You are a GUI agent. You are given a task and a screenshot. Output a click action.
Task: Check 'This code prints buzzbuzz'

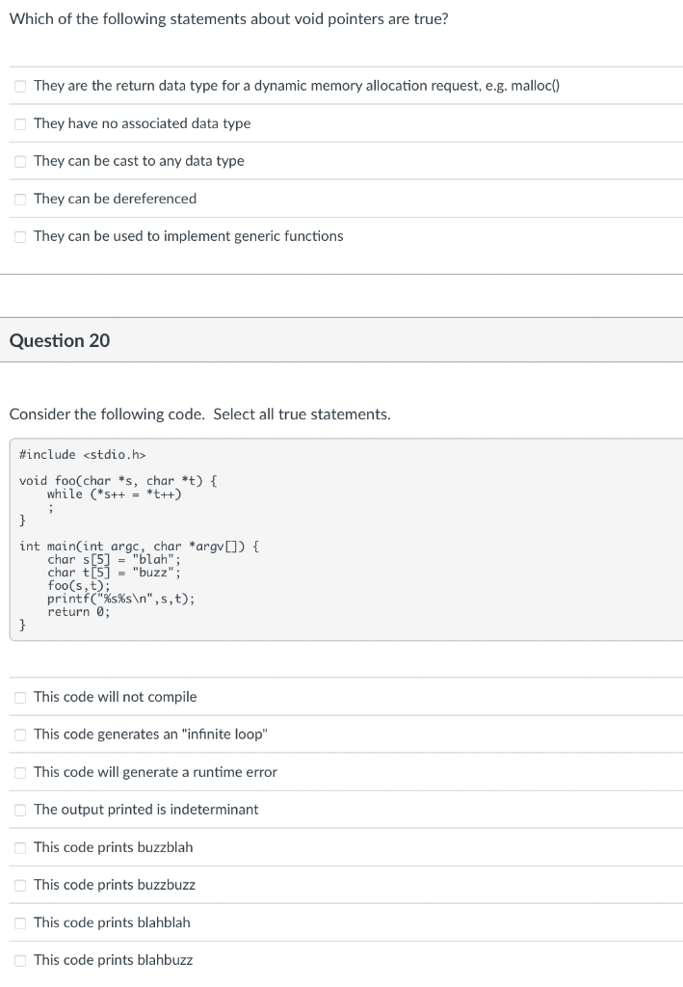19,885
